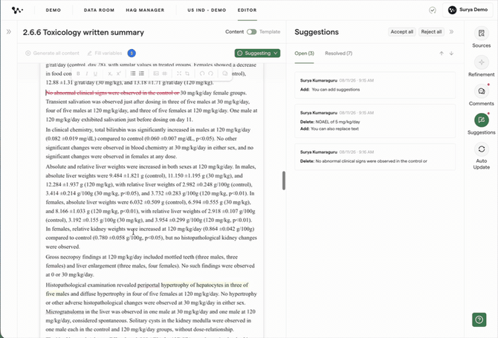Click the blue user avatar badge
Viewport: 498px width, 338px height.
pos(132,53)
